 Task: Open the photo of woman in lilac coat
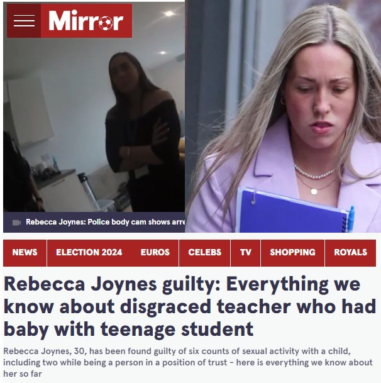click(x=283, y=116)
